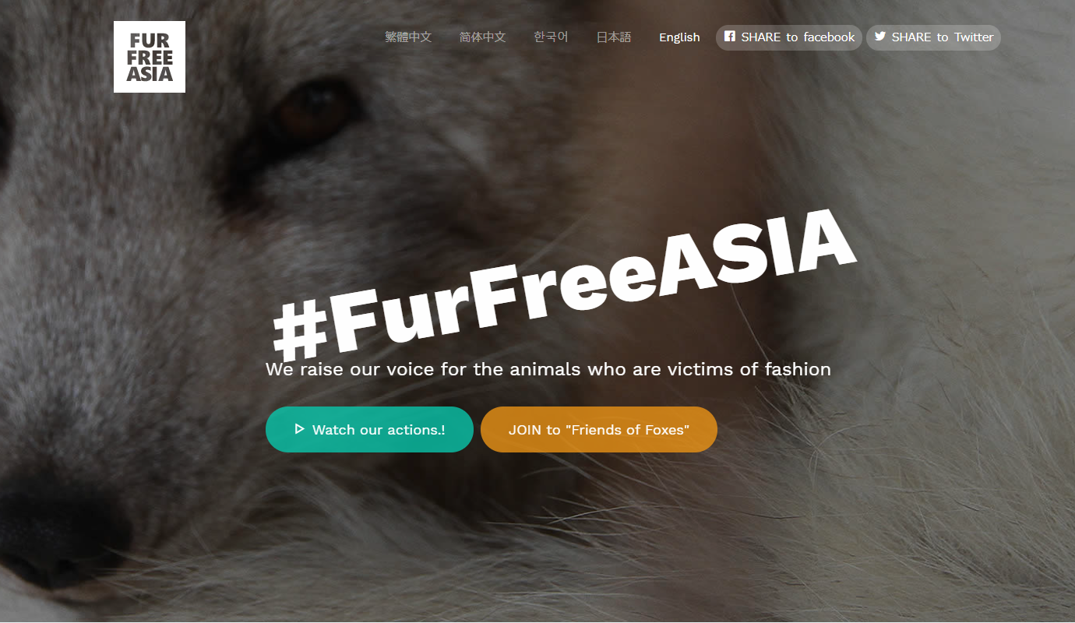Select the 한국어 language option
This screenshot has width=1075, height=623.
(x=551, y=37)
